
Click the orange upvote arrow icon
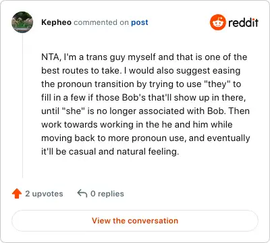(17, 194)
